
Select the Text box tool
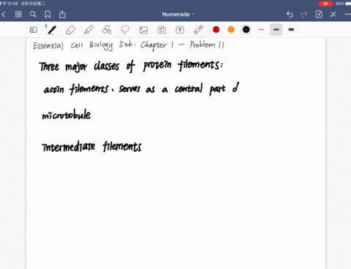[180, 30]
